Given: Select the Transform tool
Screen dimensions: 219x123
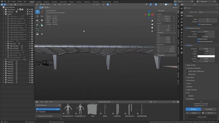Looking at the screenshot, I should pyautogui.click(x=42, y=20).
